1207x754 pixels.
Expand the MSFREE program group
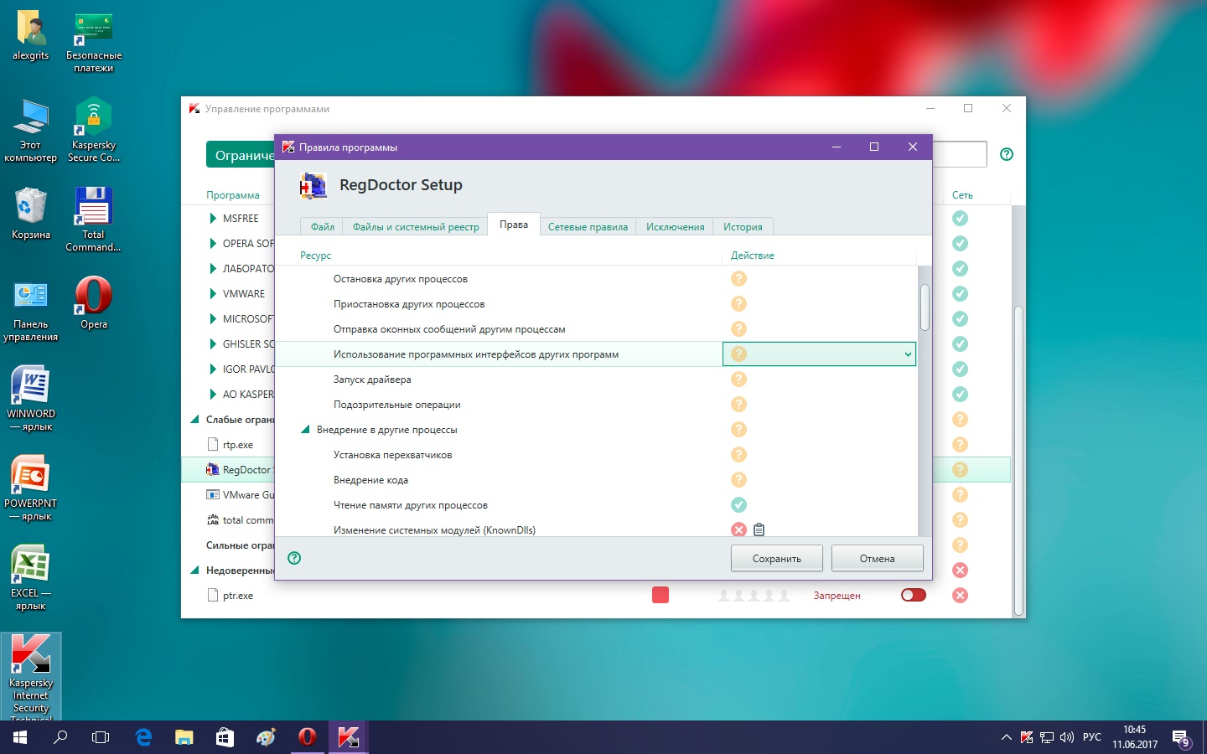pos(213,218)
